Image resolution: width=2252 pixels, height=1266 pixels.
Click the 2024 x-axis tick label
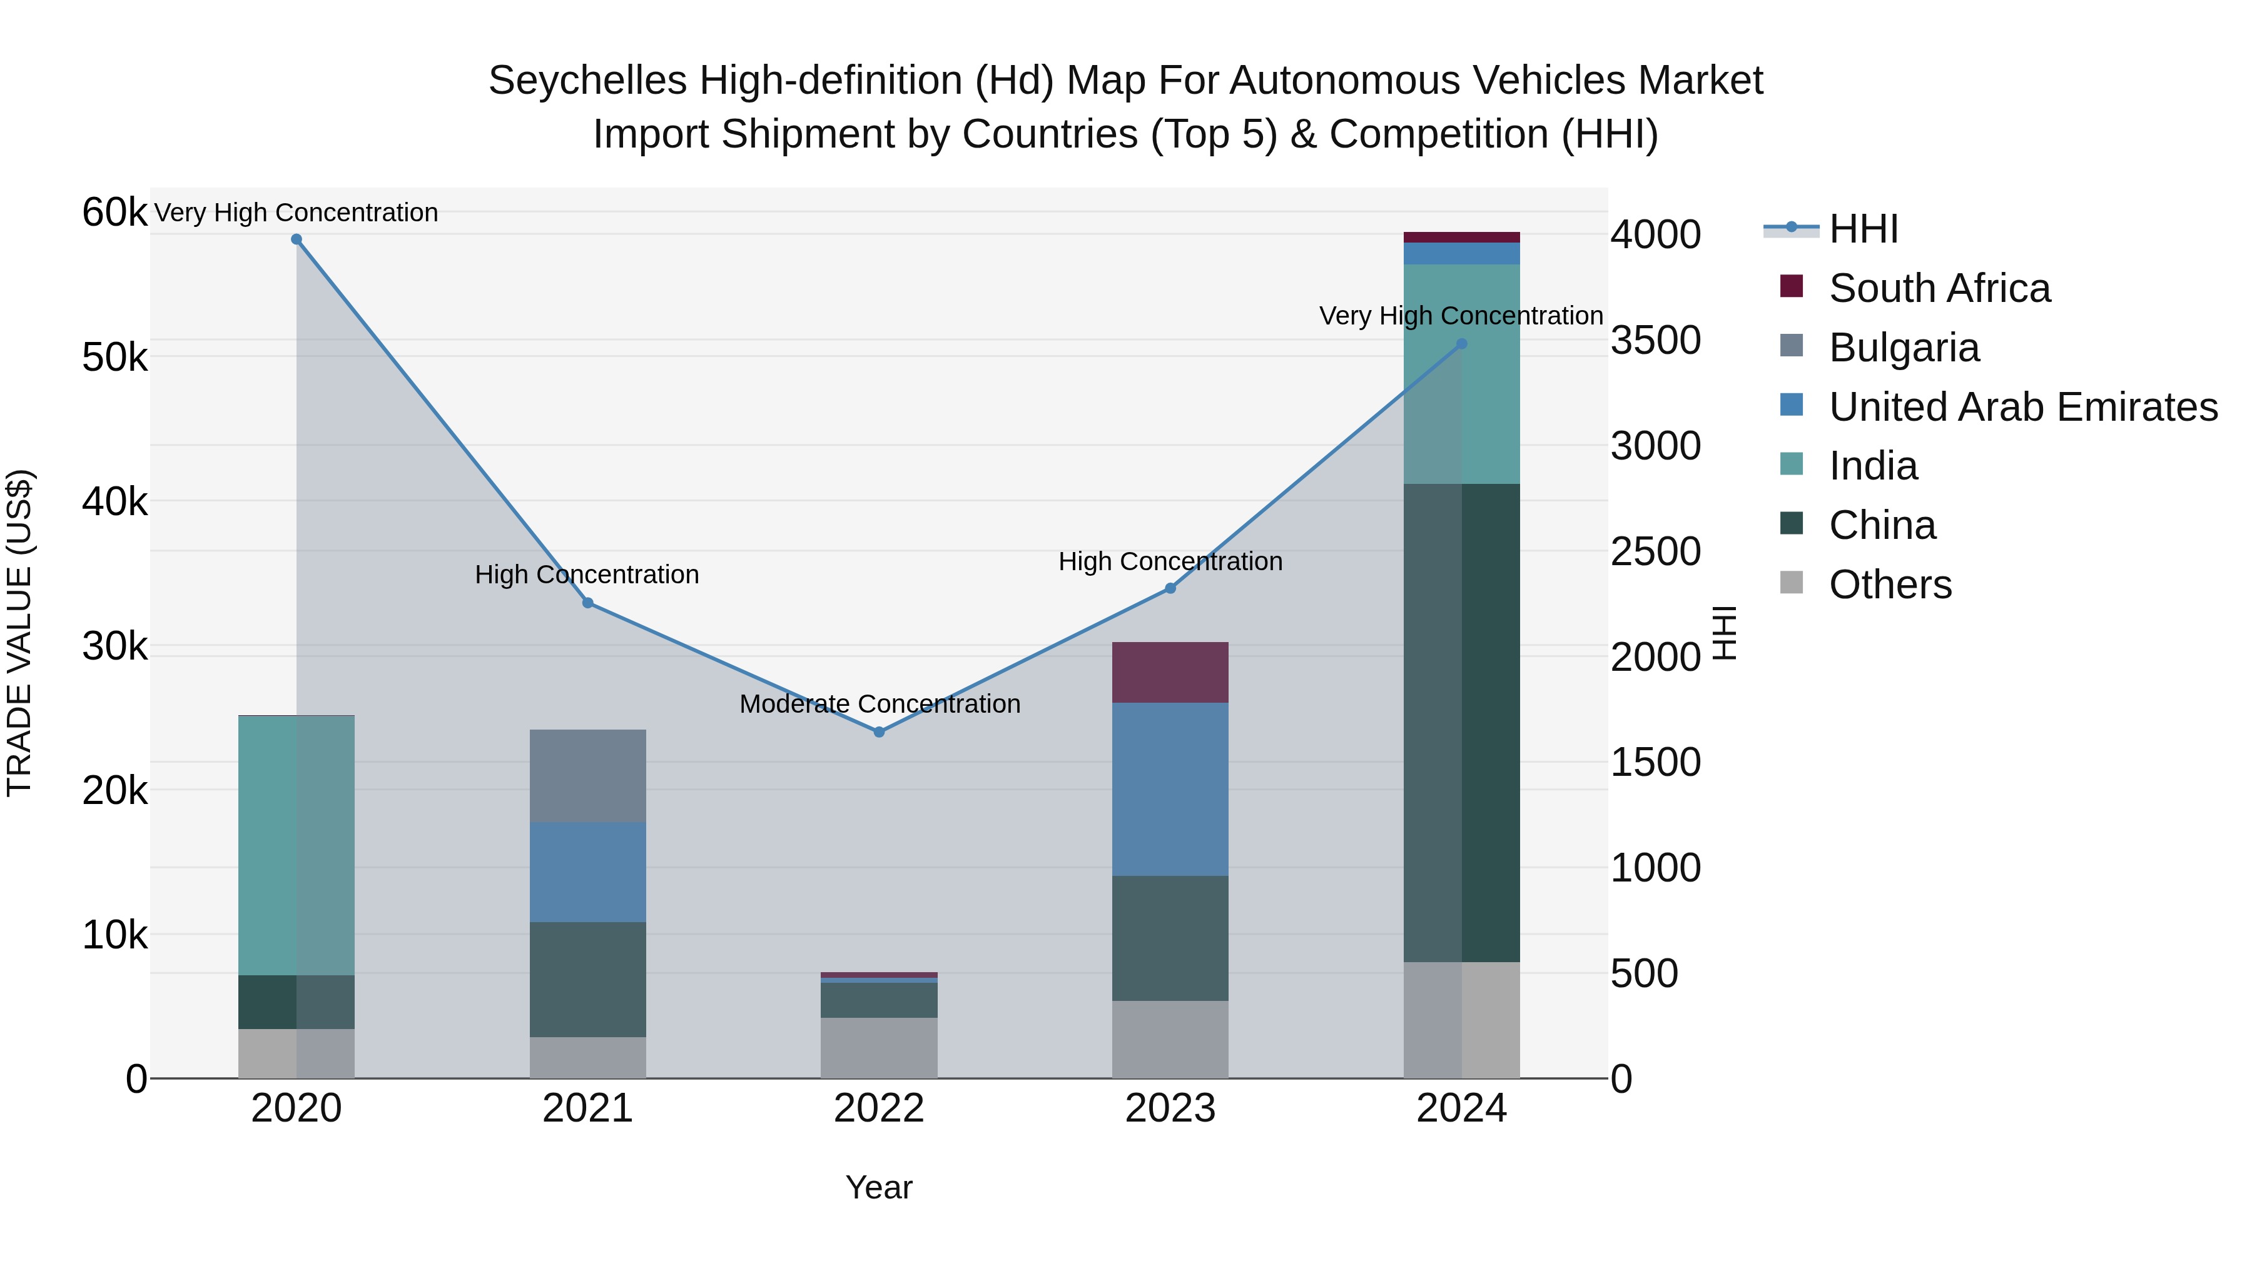pyautogui.click(x=1462, y=1108)
